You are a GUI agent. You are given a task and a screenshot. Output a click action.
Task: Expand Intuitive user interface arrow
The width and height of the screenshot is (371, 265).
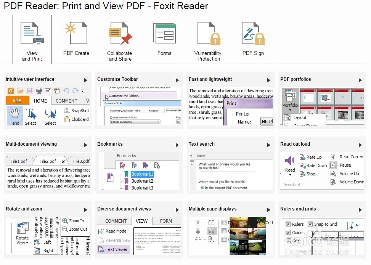pyautogui.click(x=86, y=80)
